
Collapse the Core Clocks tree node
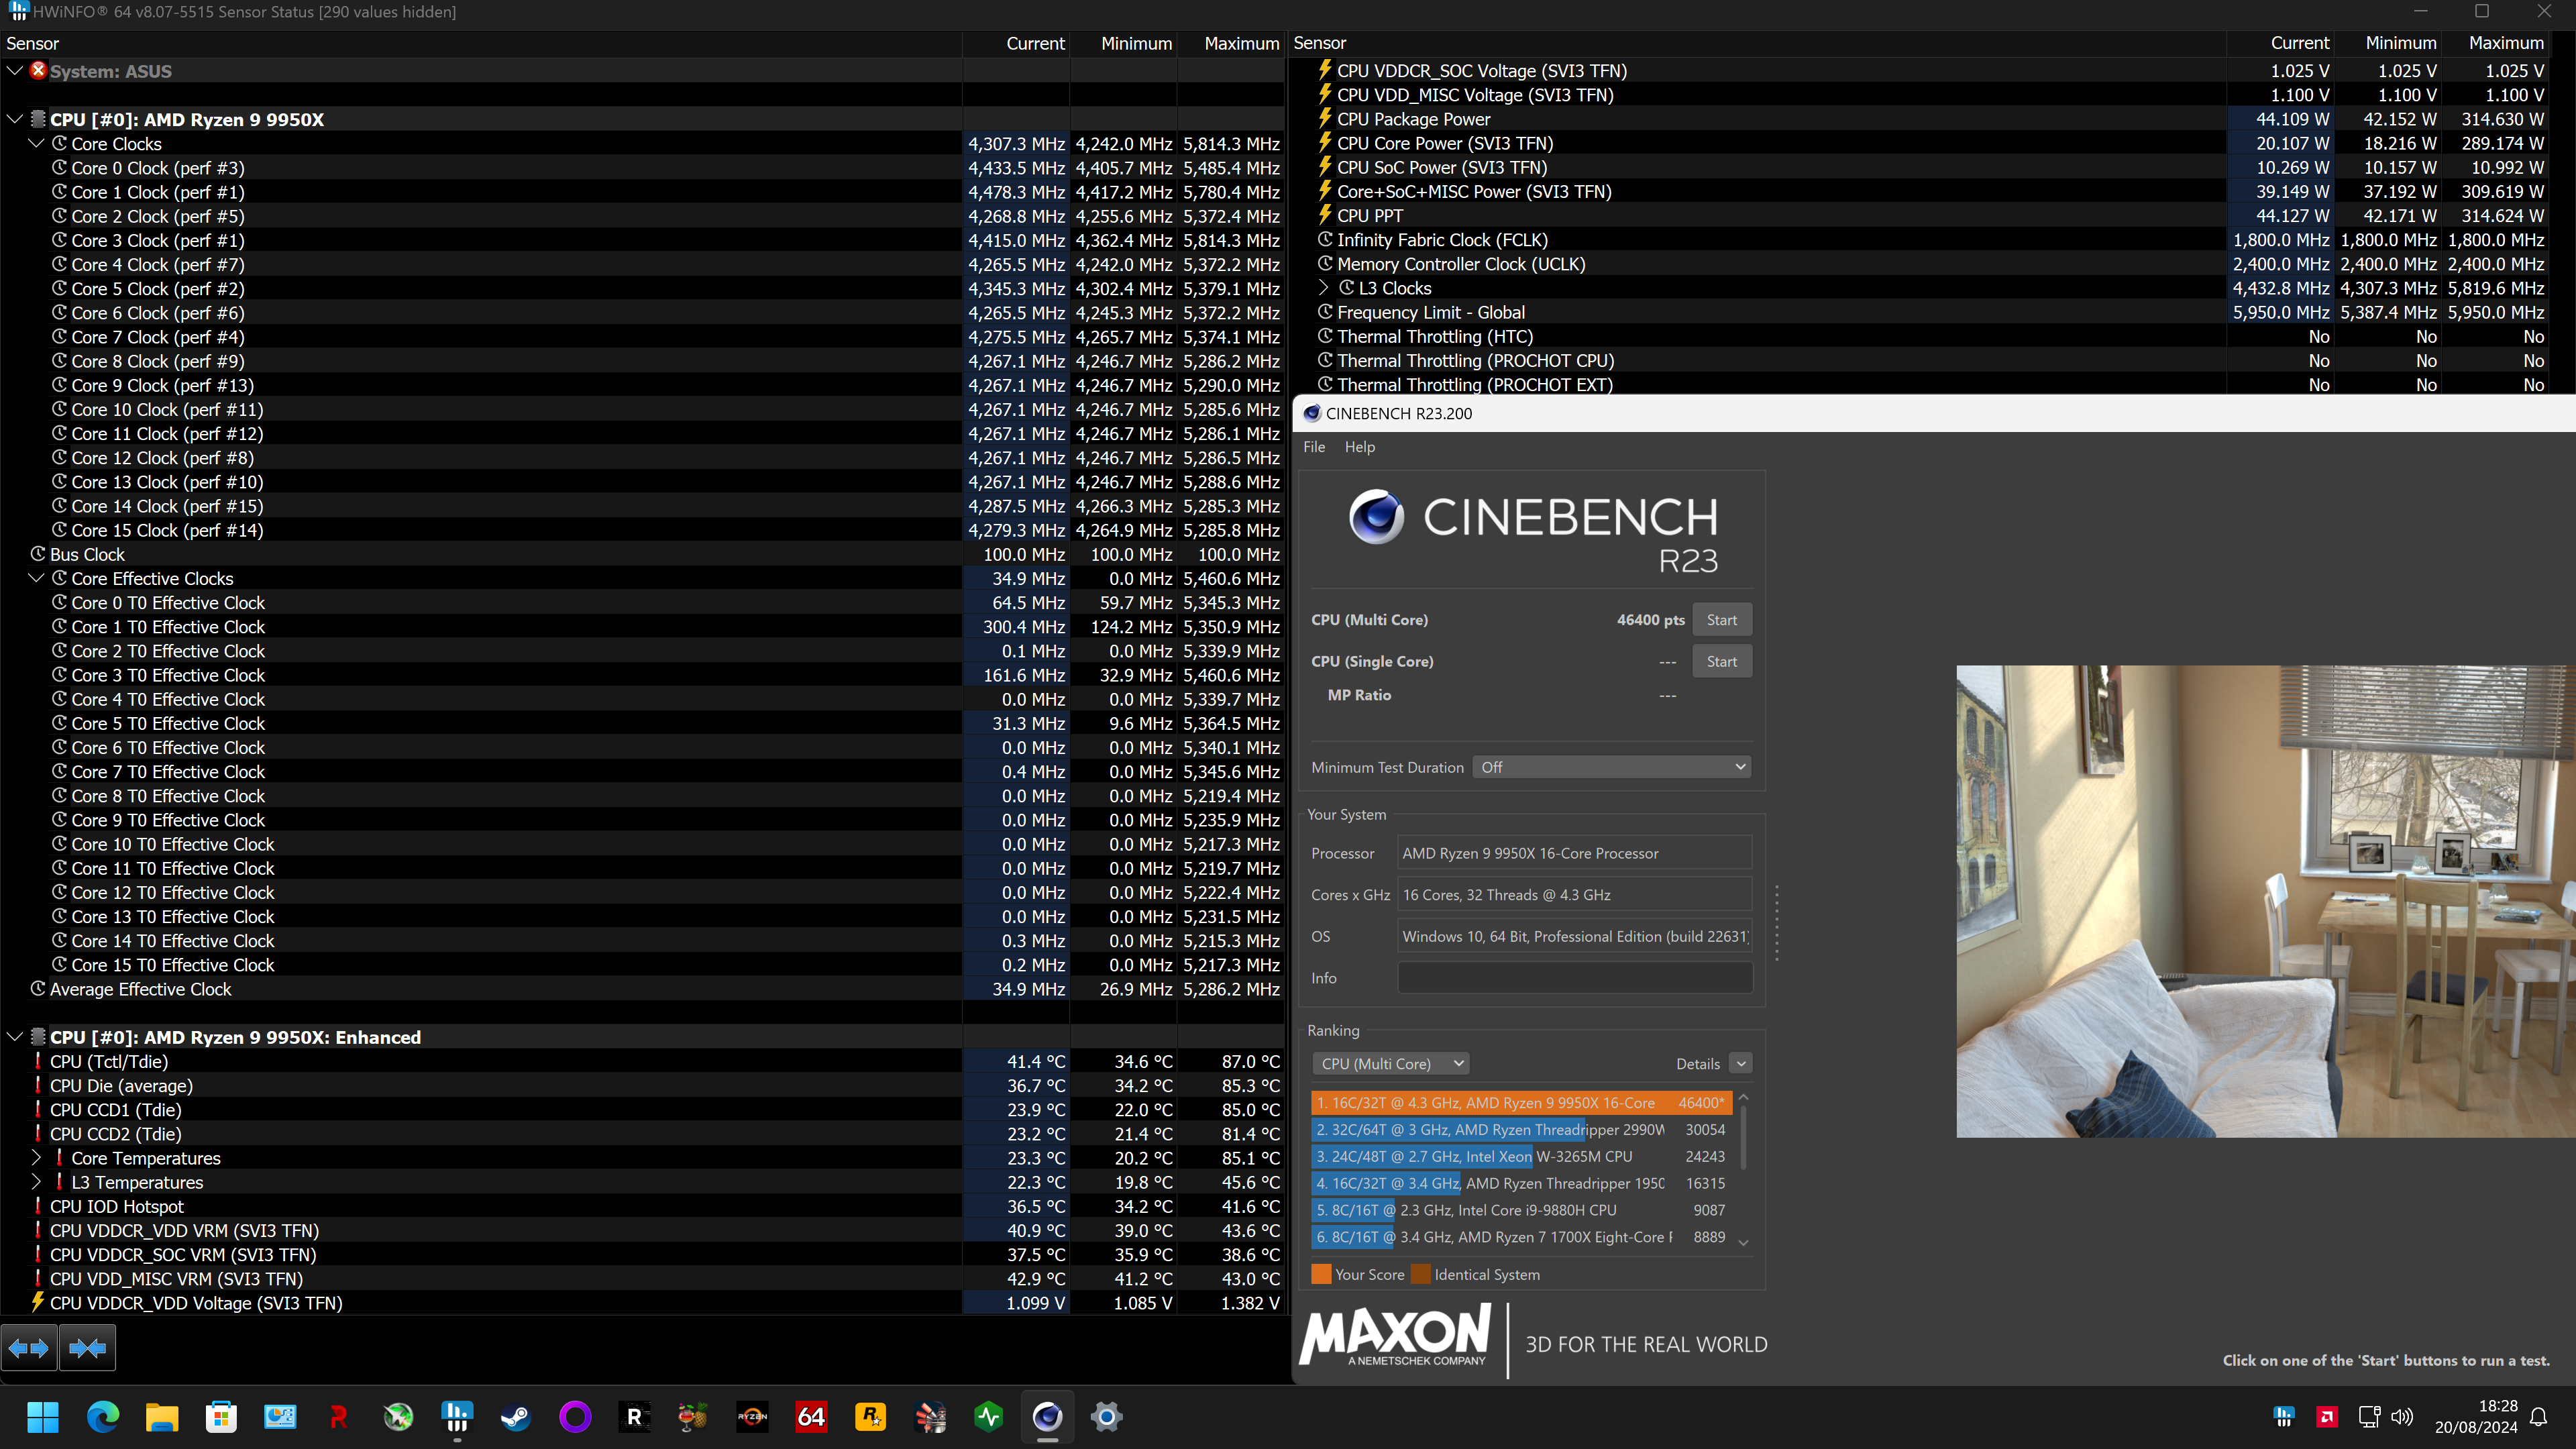tap(36, 143)
